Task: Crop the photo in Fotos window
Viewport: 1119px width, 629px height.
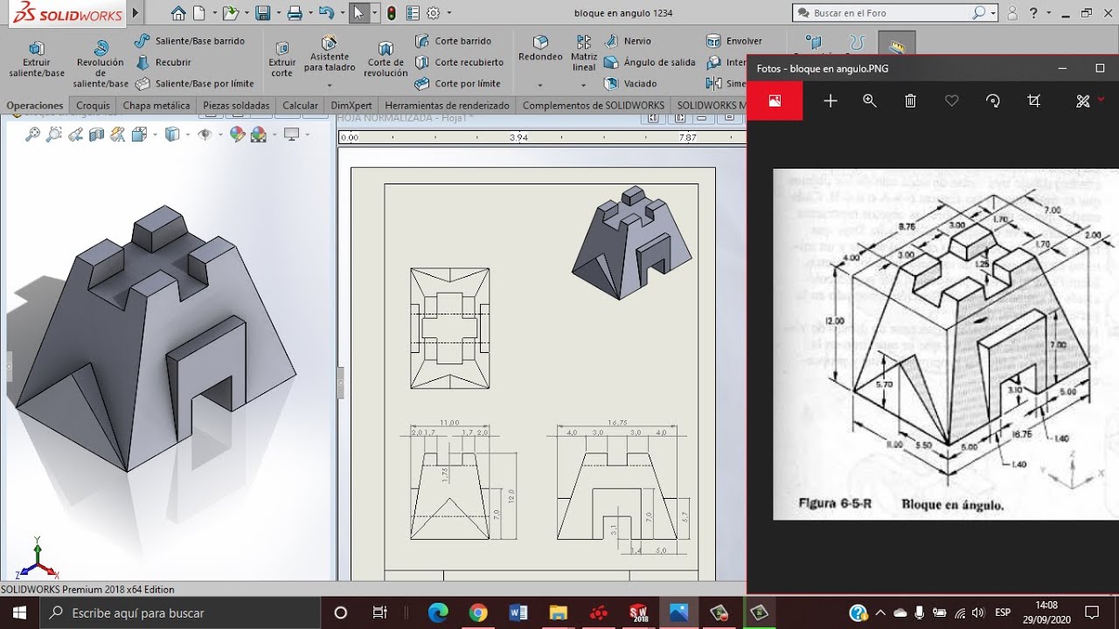Action: (1034, 100)
